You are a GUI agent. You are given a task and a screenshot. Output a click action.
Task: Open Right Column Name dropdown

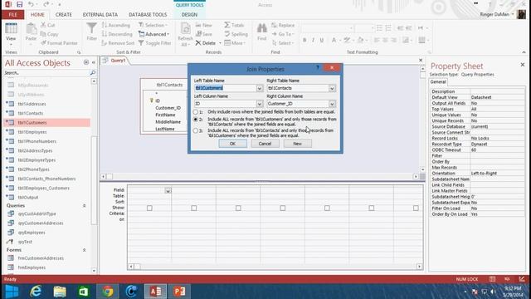pos(332,104)
